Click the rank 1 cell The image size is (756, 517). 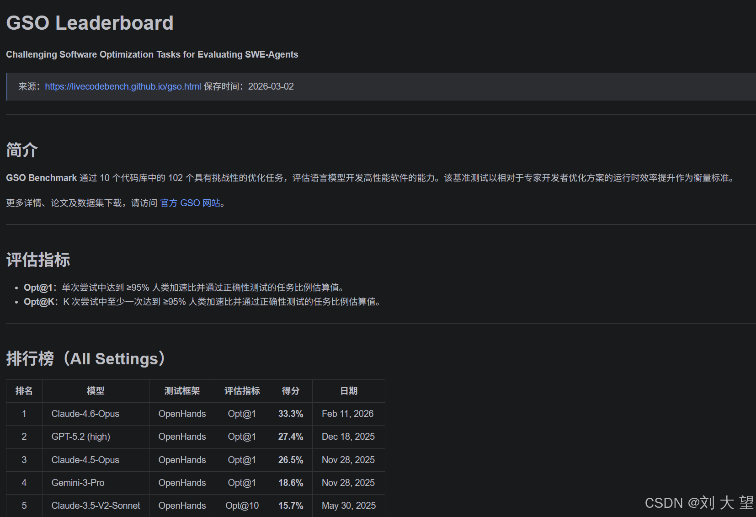click(x=24, y=414)
